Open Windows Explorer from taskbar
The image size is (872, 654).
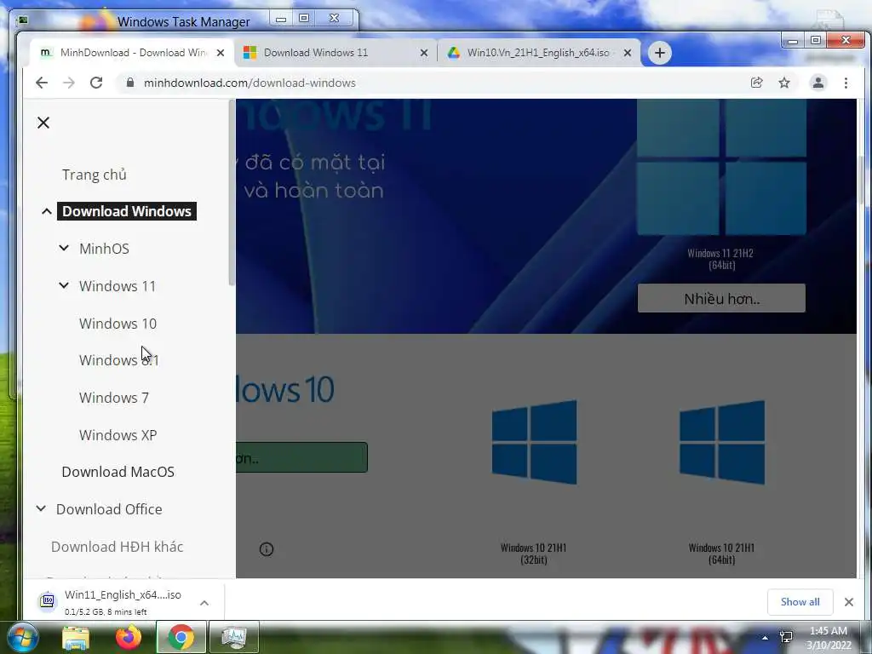76,637
